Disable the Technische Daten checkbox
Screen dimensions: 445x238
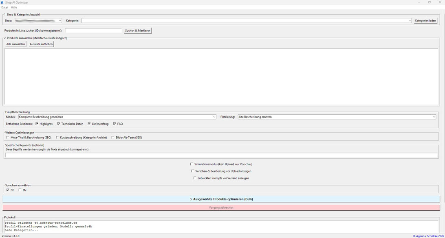[x=59, y=124]
